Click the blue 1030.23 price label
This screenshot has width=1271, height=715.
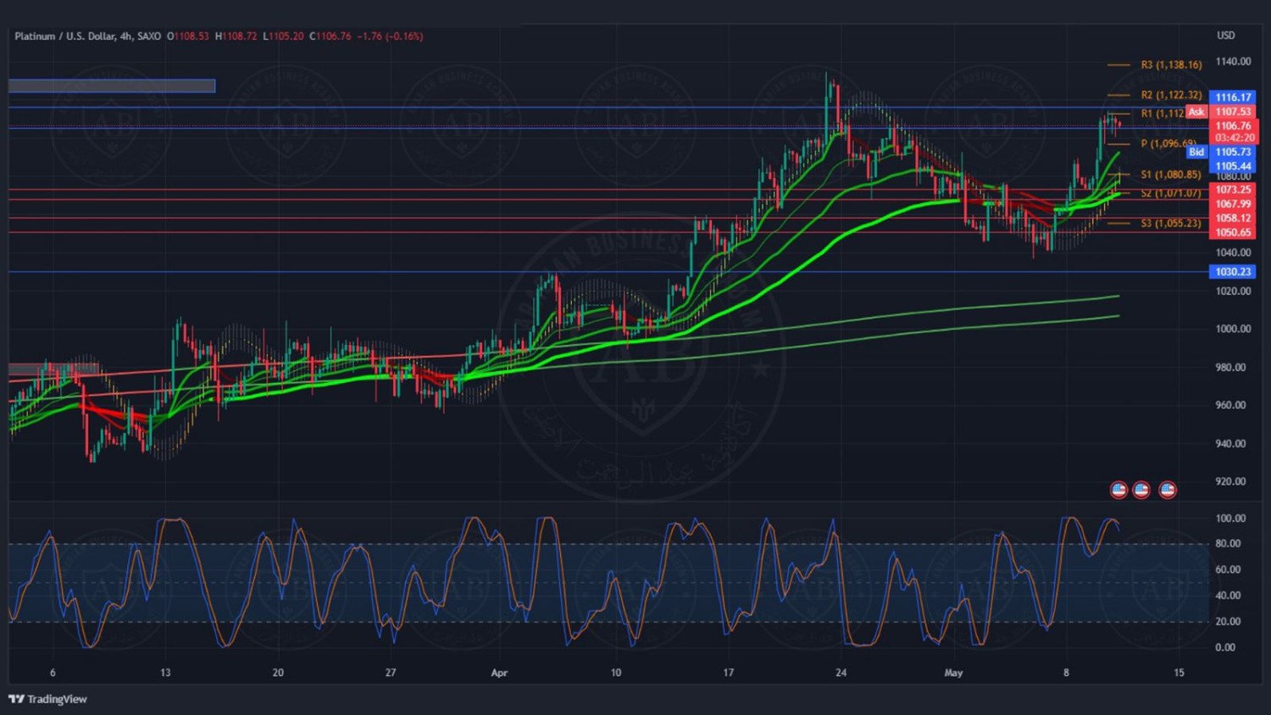1233,272
